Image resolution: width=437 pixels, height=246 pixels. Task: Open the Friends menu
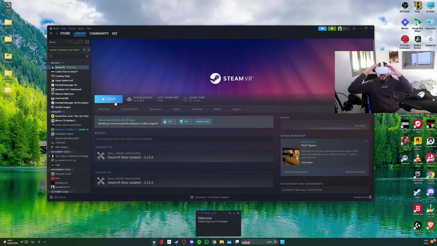click(72, 28)
